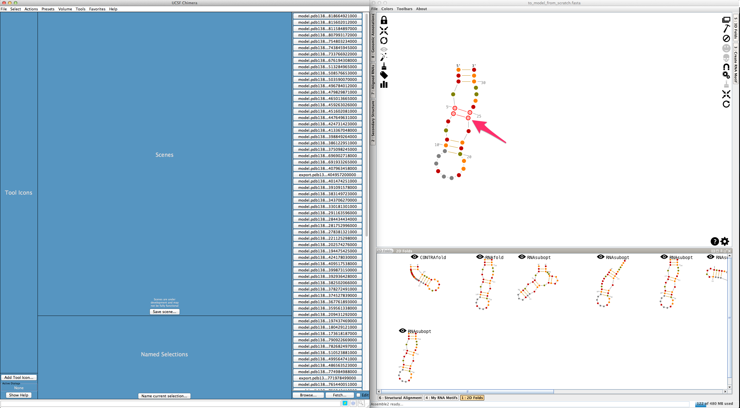
Task: Toggle the eye icon of the first RNAsubopt fold
Action: click(522, 257)
